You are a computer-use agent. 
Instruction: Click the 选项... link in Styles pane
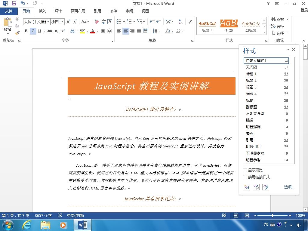coord(289,187)
